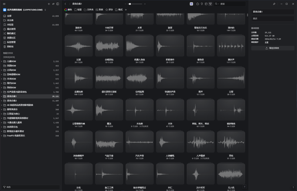Click the plus icon atop the sidebar
This screenshot has width=297, height=191.
click(49, 4)
